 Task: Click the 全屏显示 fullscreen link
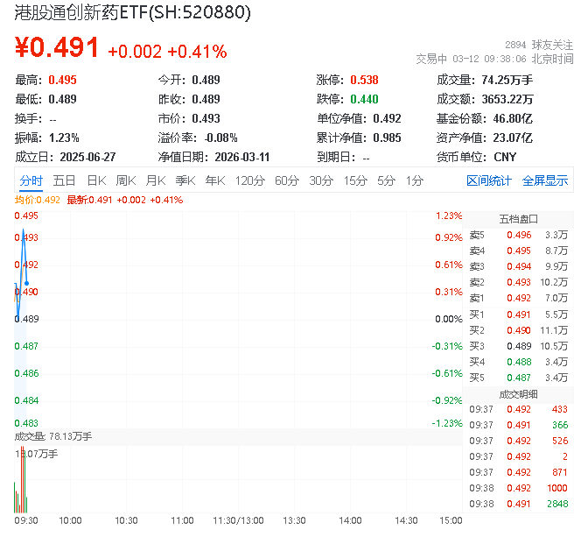(x=545, y=180)
